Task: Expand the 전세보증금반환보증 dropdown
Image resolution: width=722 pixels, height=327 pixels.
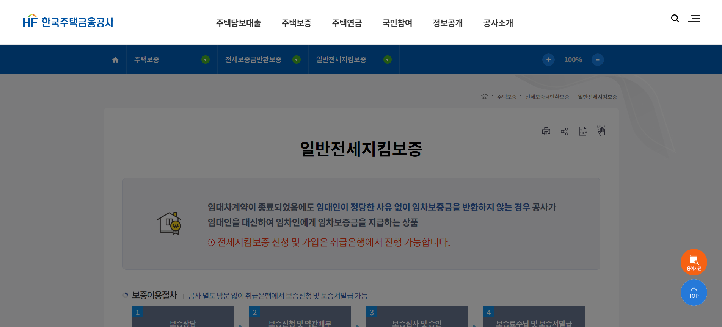Action: [x=297, y=60]
